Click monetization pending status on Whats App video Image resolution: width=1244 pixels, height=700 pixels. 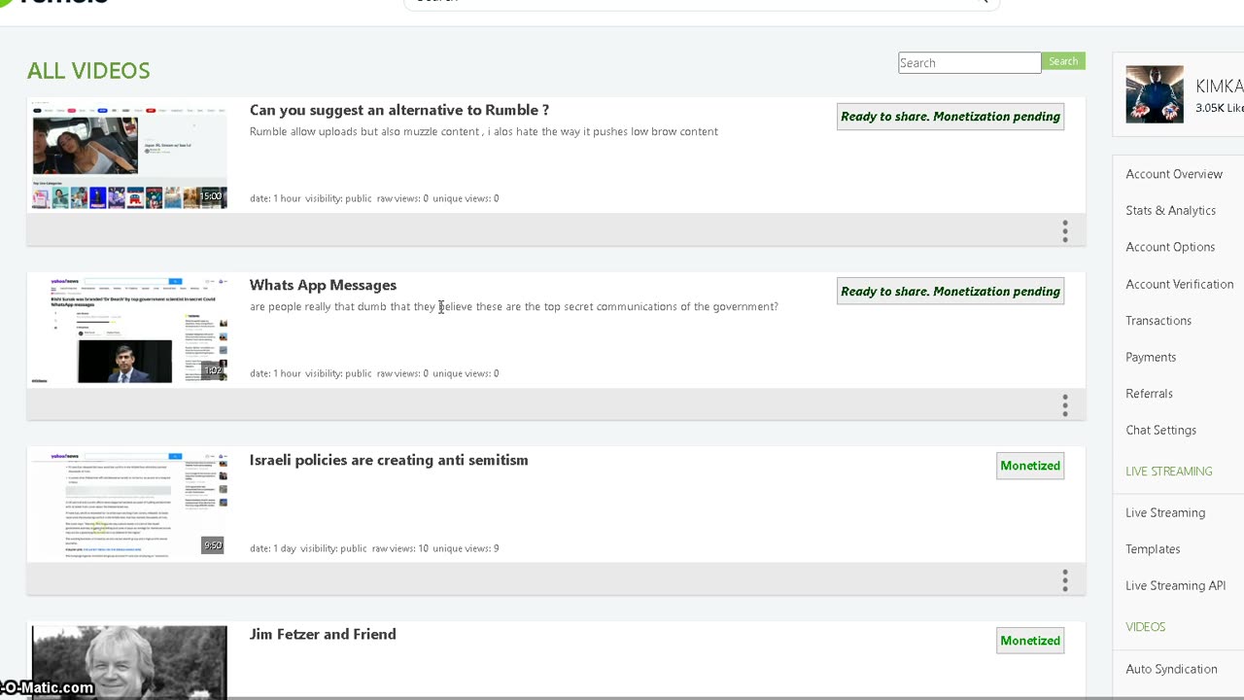[x=950, y=292]
